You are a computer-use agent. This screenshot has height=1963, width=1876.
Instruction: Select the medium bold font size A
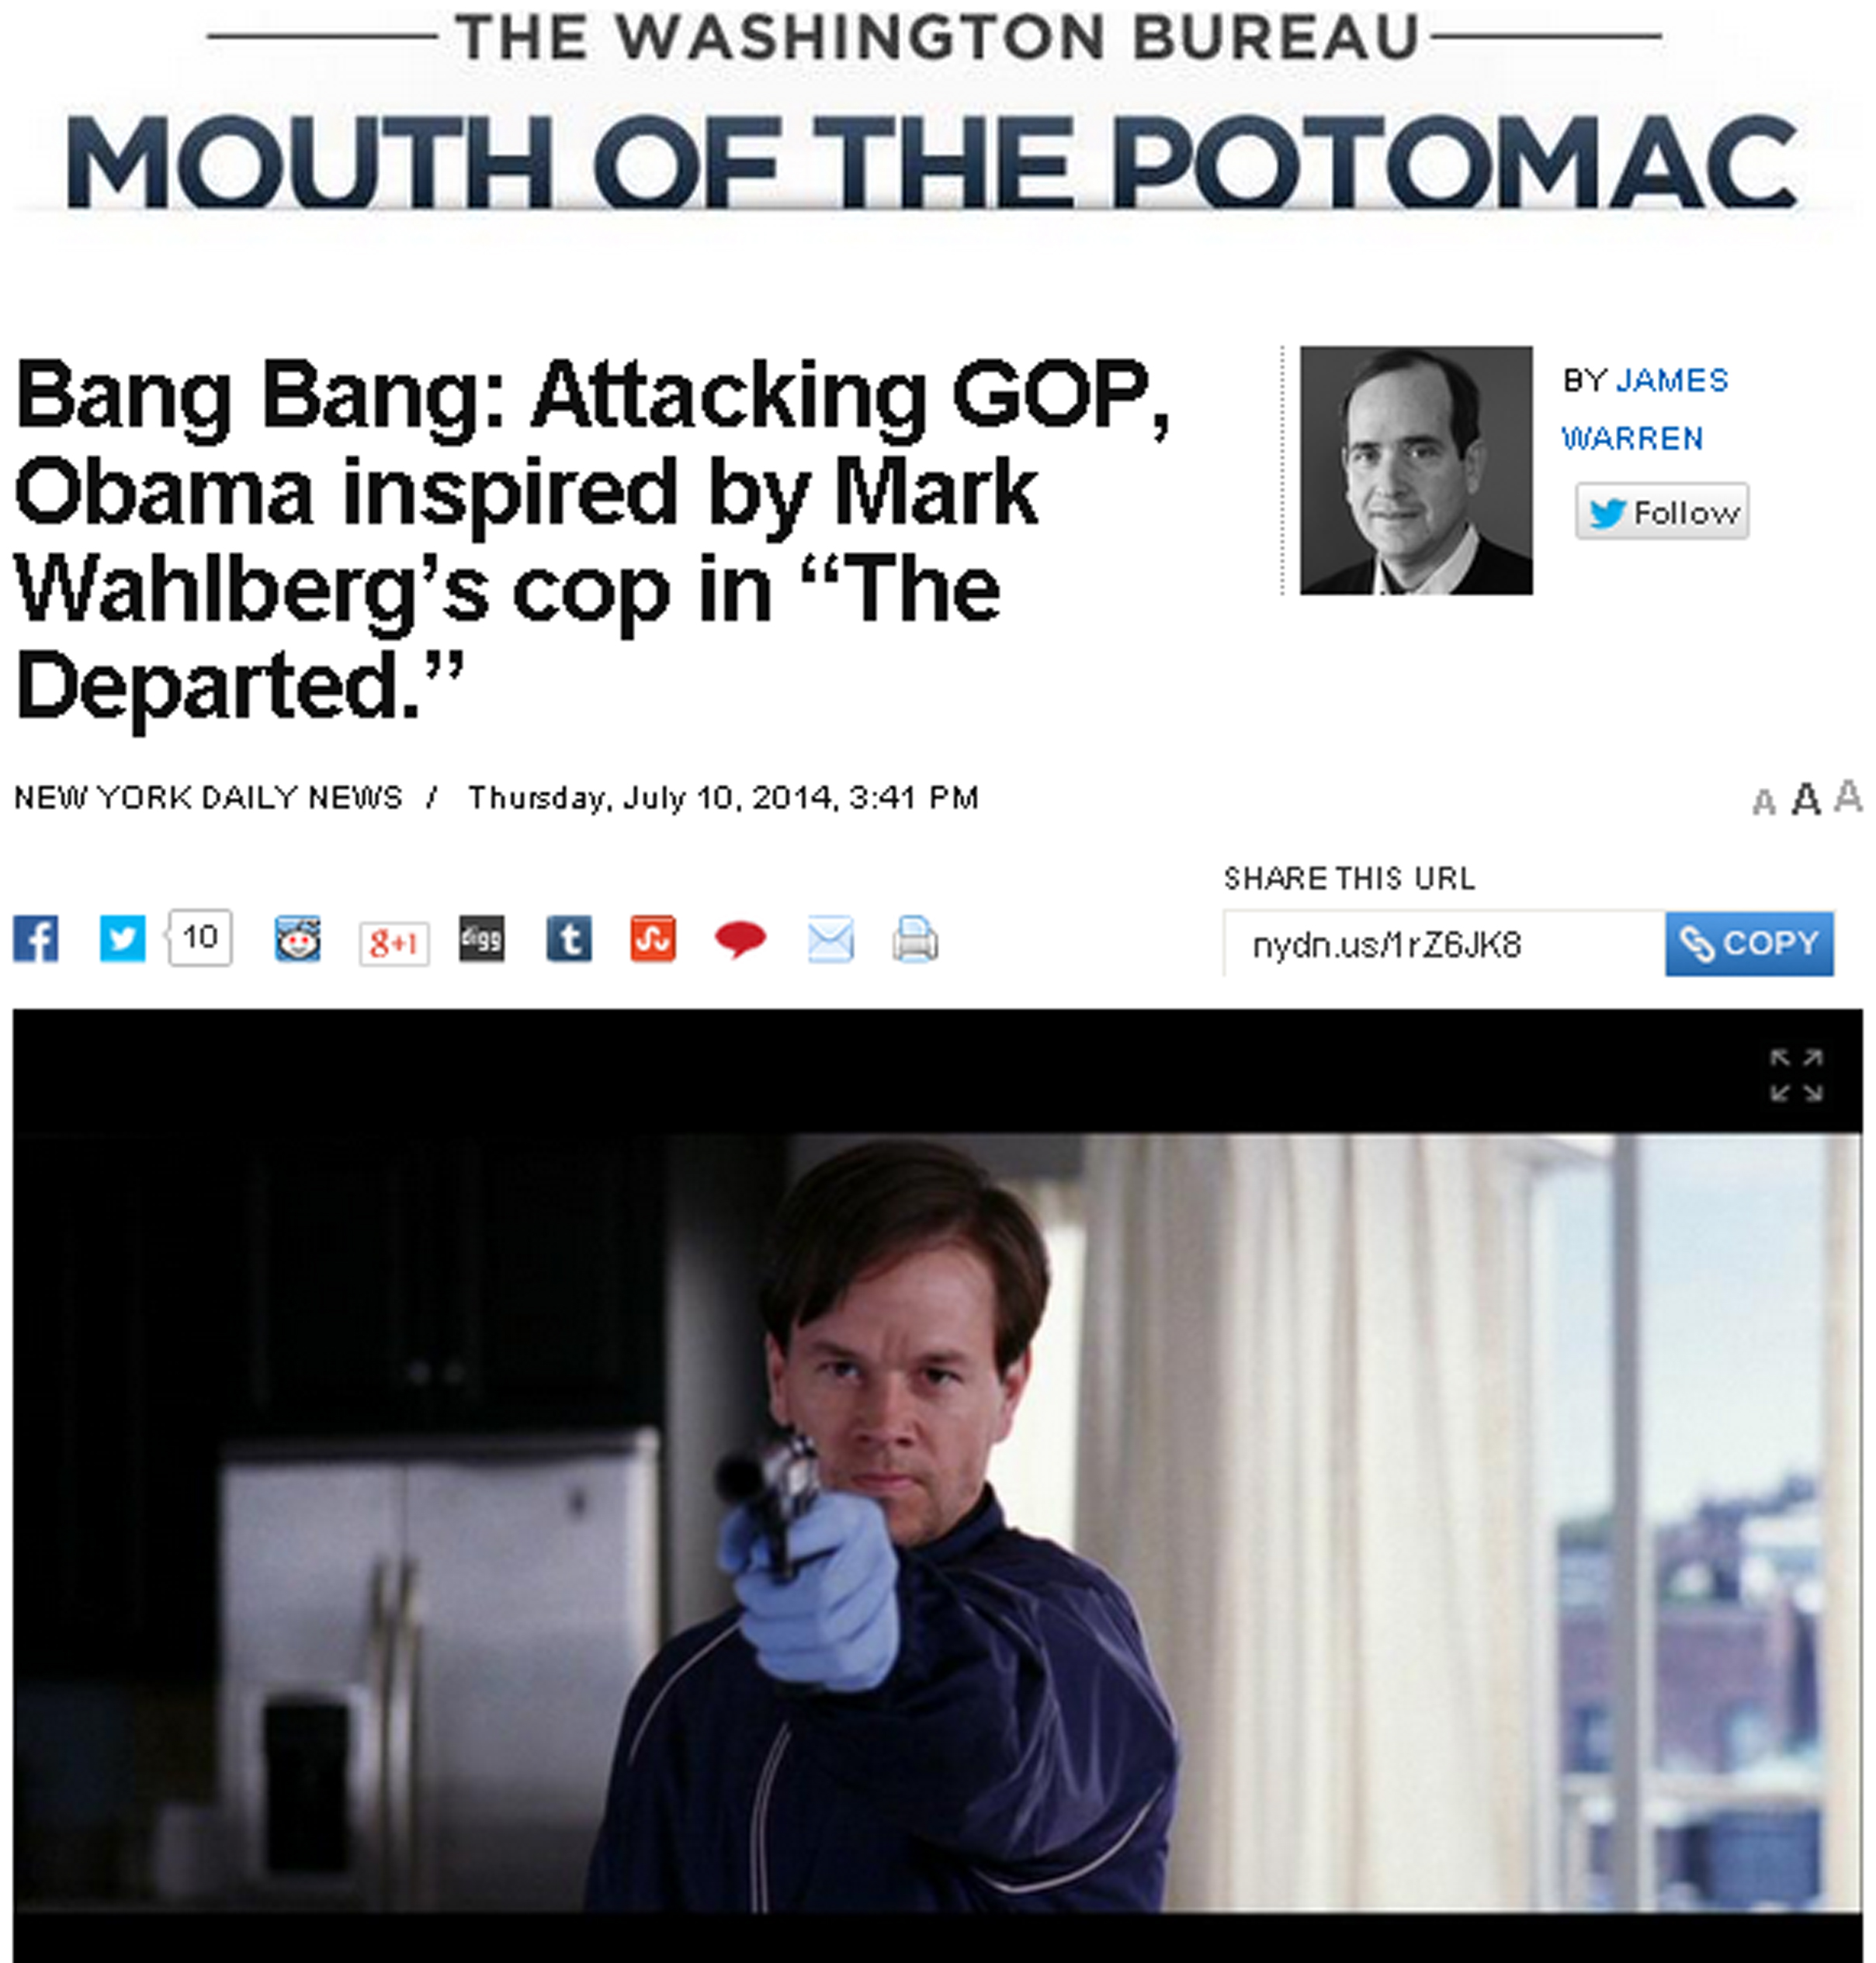click(x=1806, y=799)
